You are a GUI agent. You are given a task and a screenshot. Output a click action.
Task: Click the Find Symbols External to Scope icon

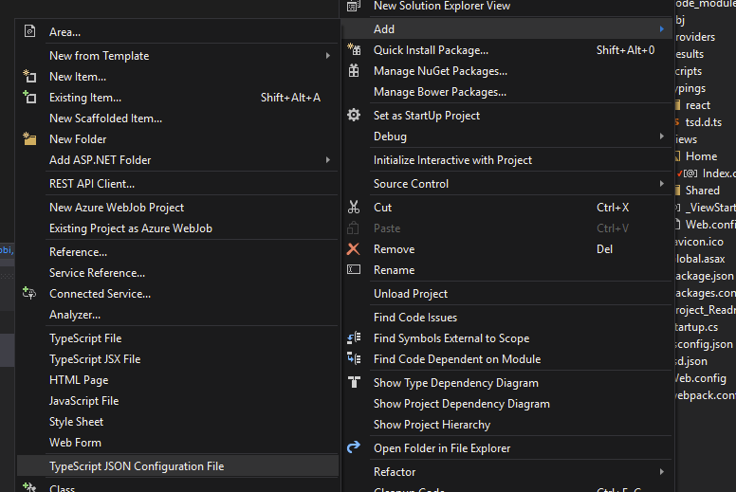(354, 337)
